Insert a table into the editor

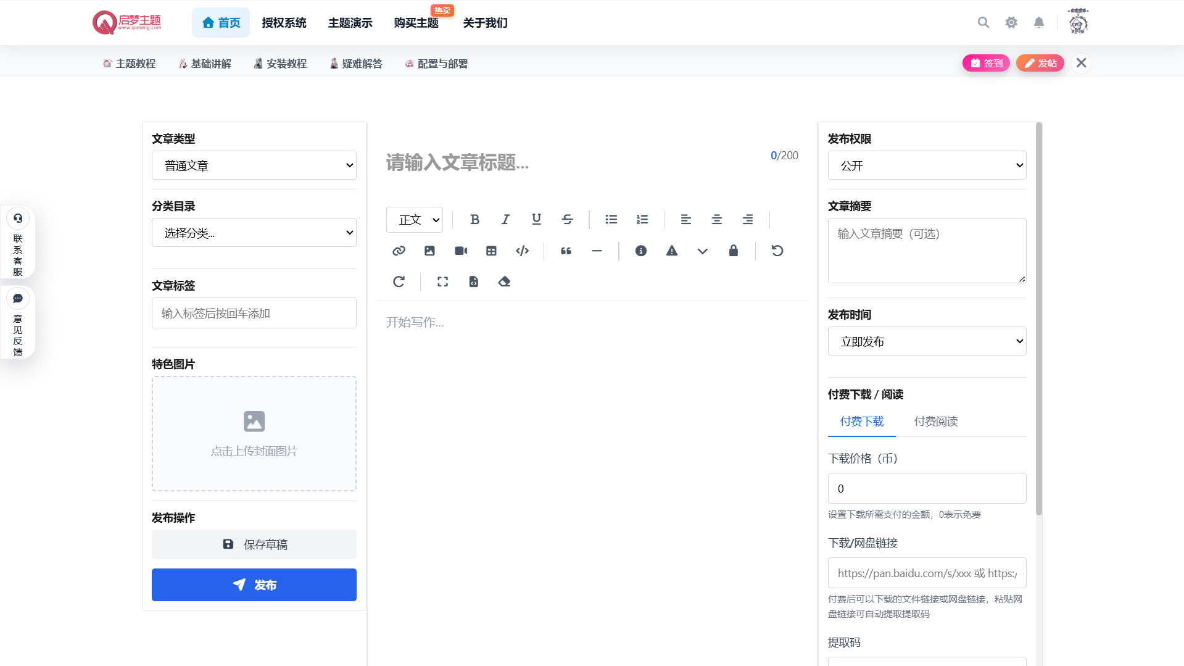tap(491, 251)
